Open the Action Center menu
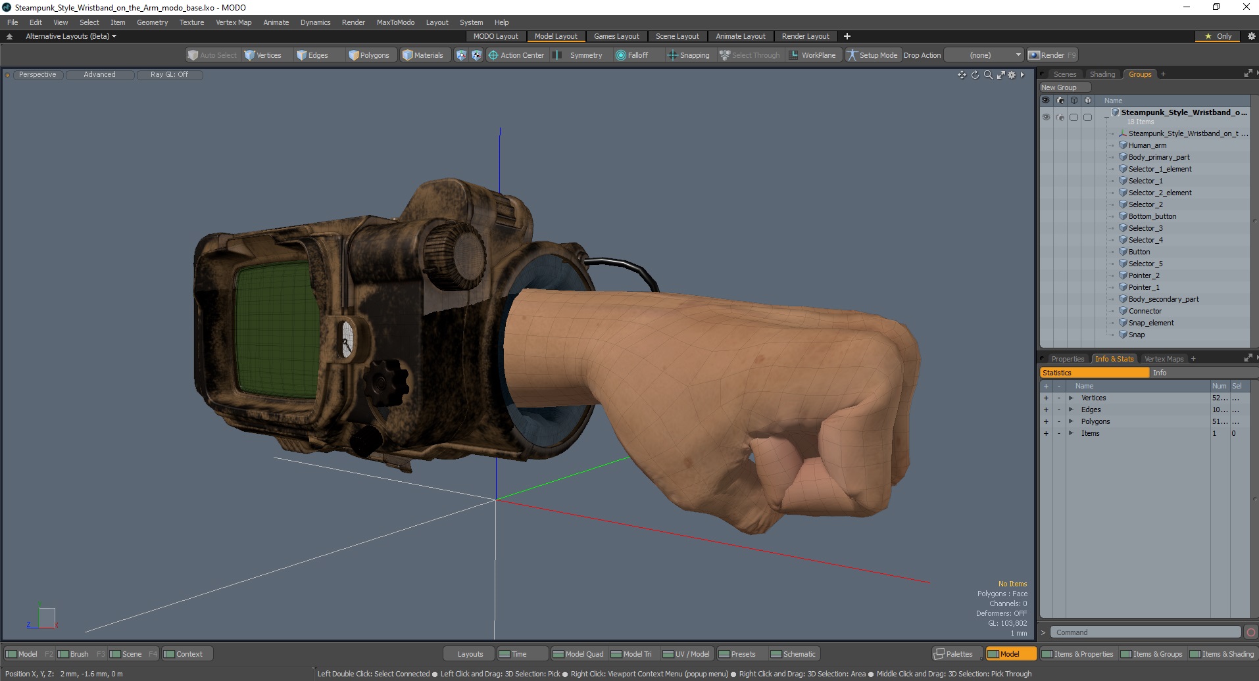The height and width of the screenshot is (681, 1259). [517, 55]
